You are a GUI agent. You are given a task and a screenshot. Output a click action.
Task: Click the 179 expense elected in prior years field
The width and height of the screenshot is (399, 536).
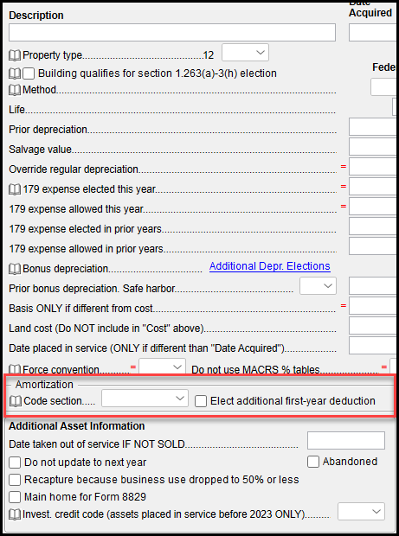click(374, 226)
